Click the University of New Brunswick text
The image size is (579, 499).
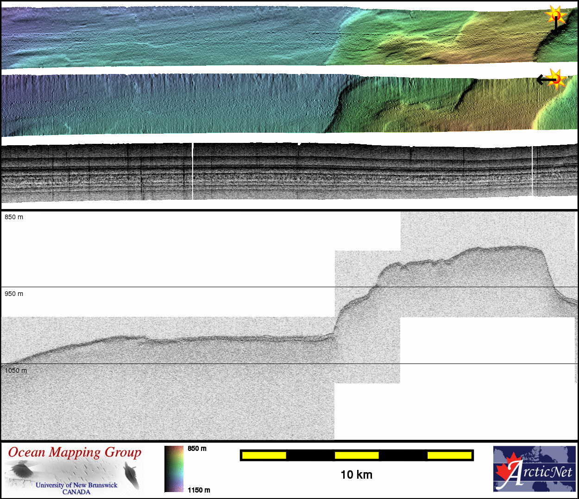(x=76, y=485)
